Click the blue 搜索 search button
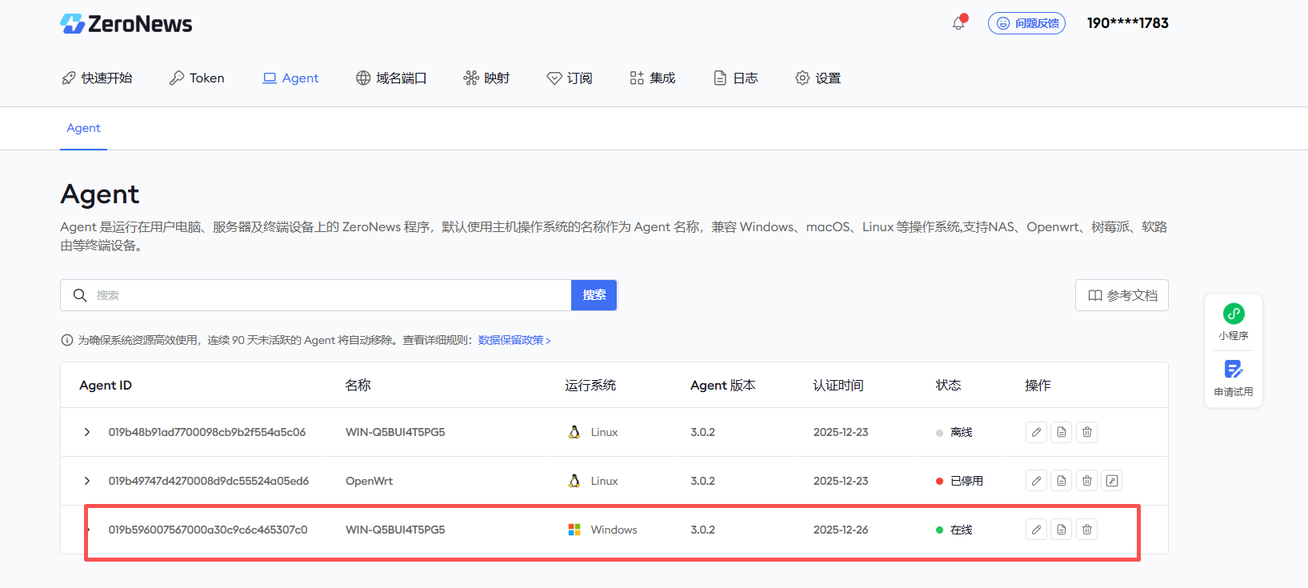 594,295
